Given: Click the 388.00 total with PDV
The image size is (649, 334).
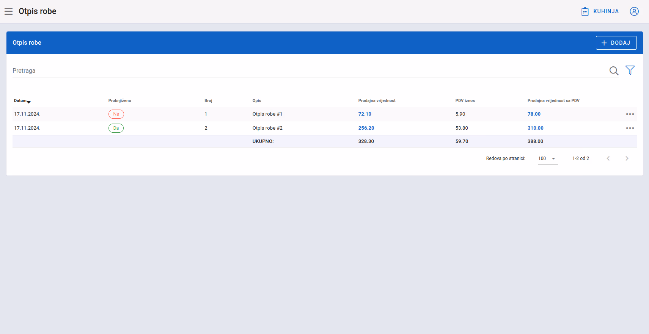Looking at the screenshot, I should coord(535,141).
